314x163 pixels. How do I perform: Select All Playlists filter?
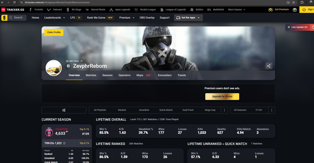(100, 110)
